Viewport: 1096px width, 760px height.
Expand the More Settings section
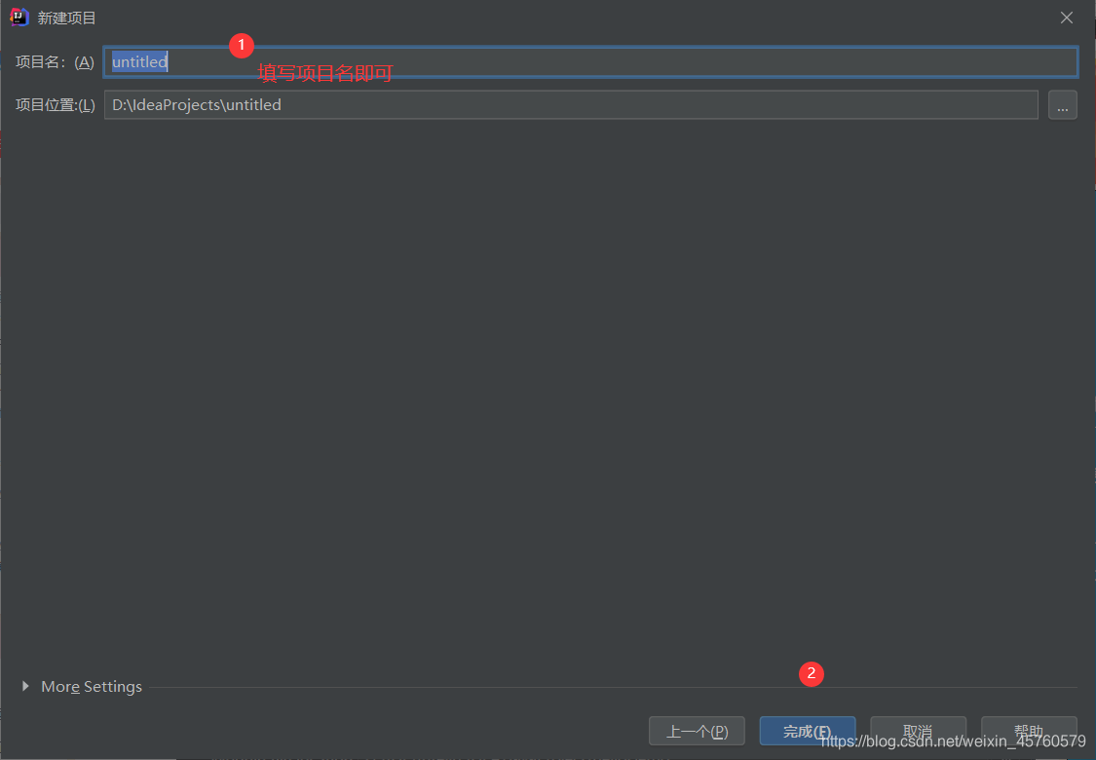(x=91, y=686)
